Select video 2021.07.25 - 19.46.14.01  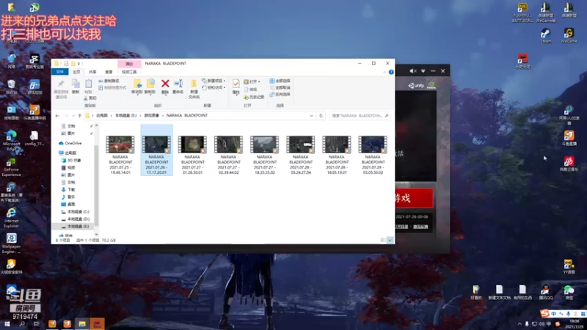point(120,155)
